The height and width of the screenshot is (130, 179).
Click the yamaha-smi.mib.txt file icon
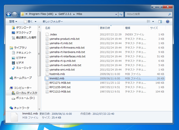click(47, 70)
